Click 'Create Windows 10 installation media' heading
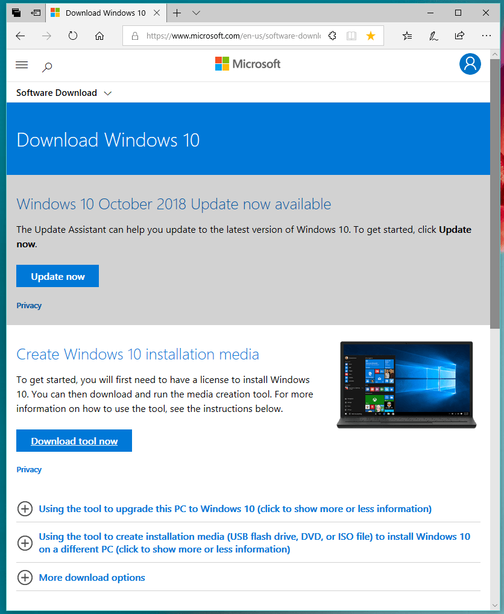Screen dimensions: 504x614 click(137, 354)
